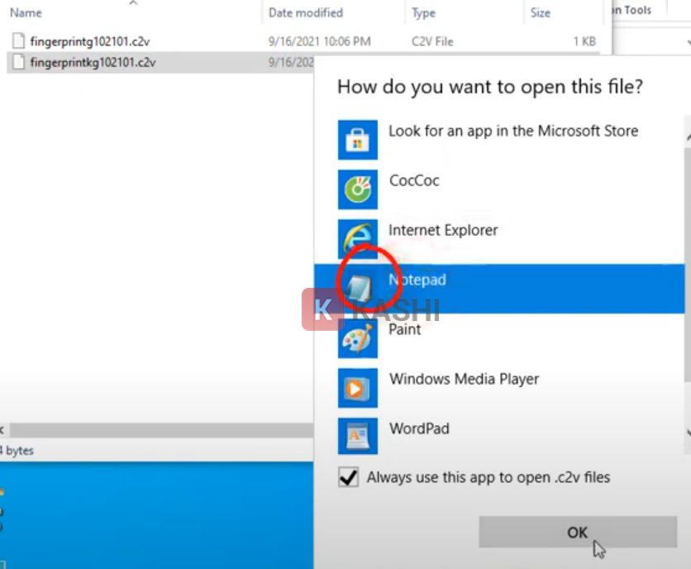The image size is (691, 569).
Task: Click the fingerprintg102101.c2v file icon
Action: pos(18,39)
